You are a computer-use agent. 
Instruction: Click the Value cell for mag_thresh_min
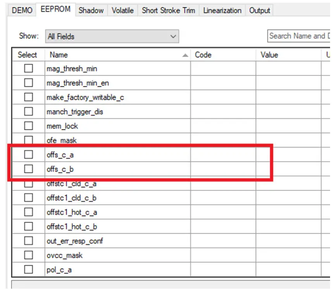(x=289, y=69)
